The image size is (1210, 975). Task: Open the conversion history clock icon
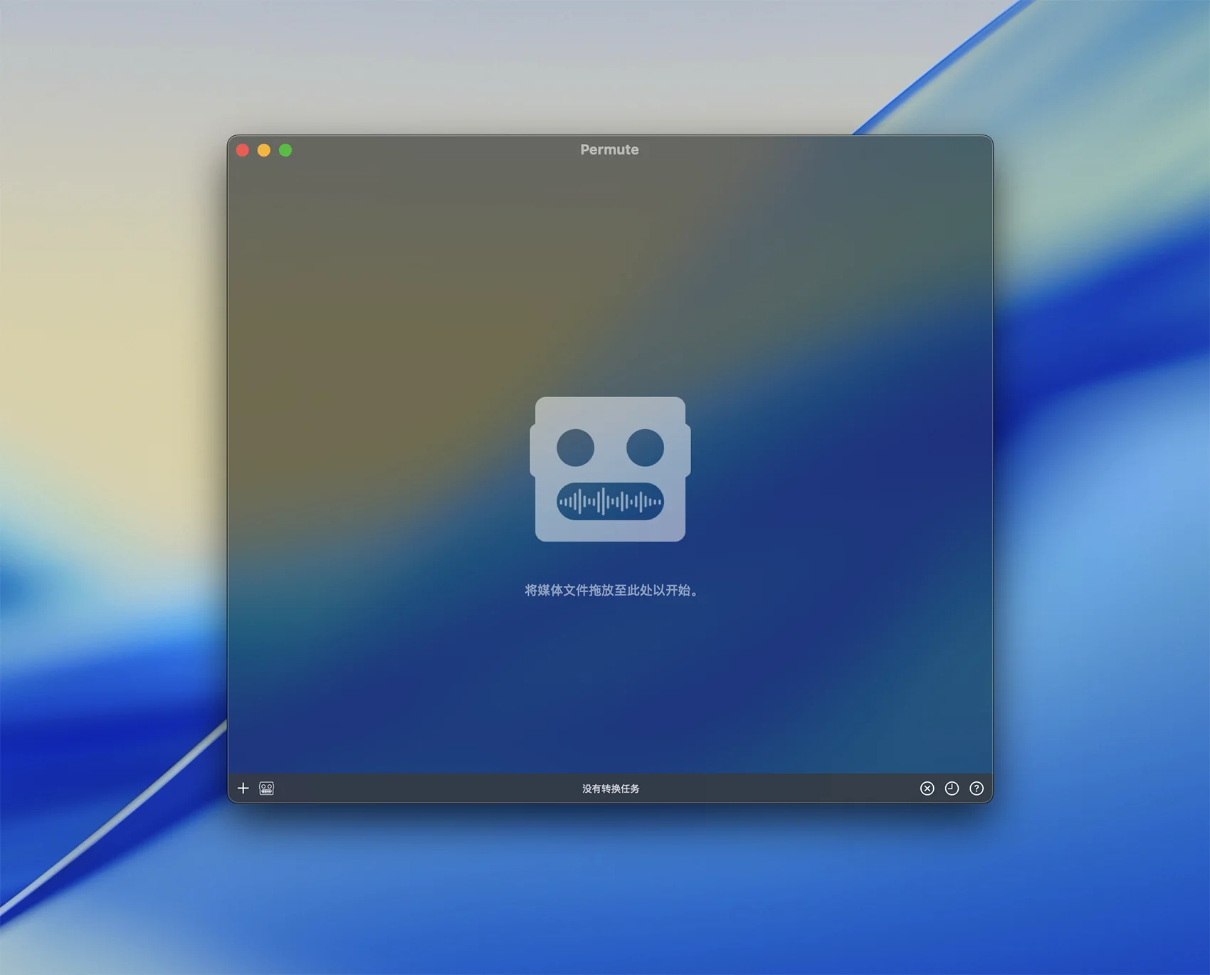[952, 788]
